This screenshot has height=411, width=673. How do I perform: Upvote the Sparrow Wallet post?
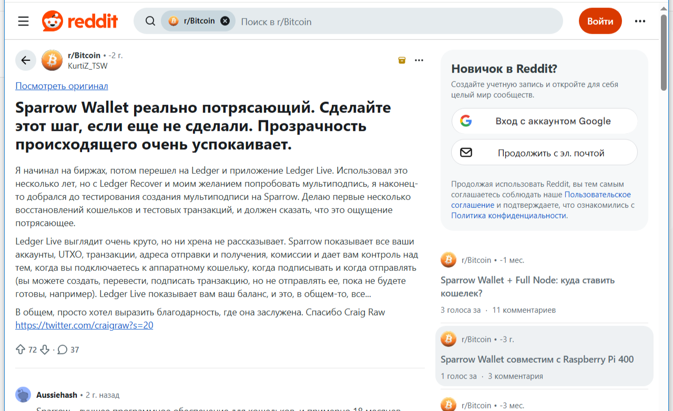pyautogui.click(x=20, y=349)
